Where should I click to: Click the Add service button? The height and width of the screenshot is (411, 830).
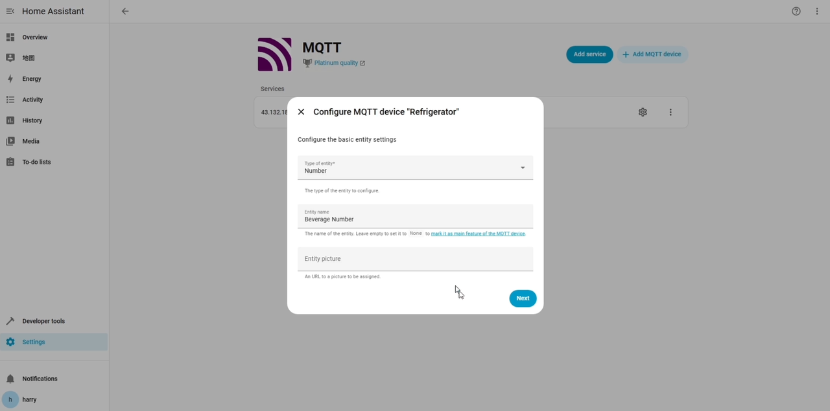589,54
